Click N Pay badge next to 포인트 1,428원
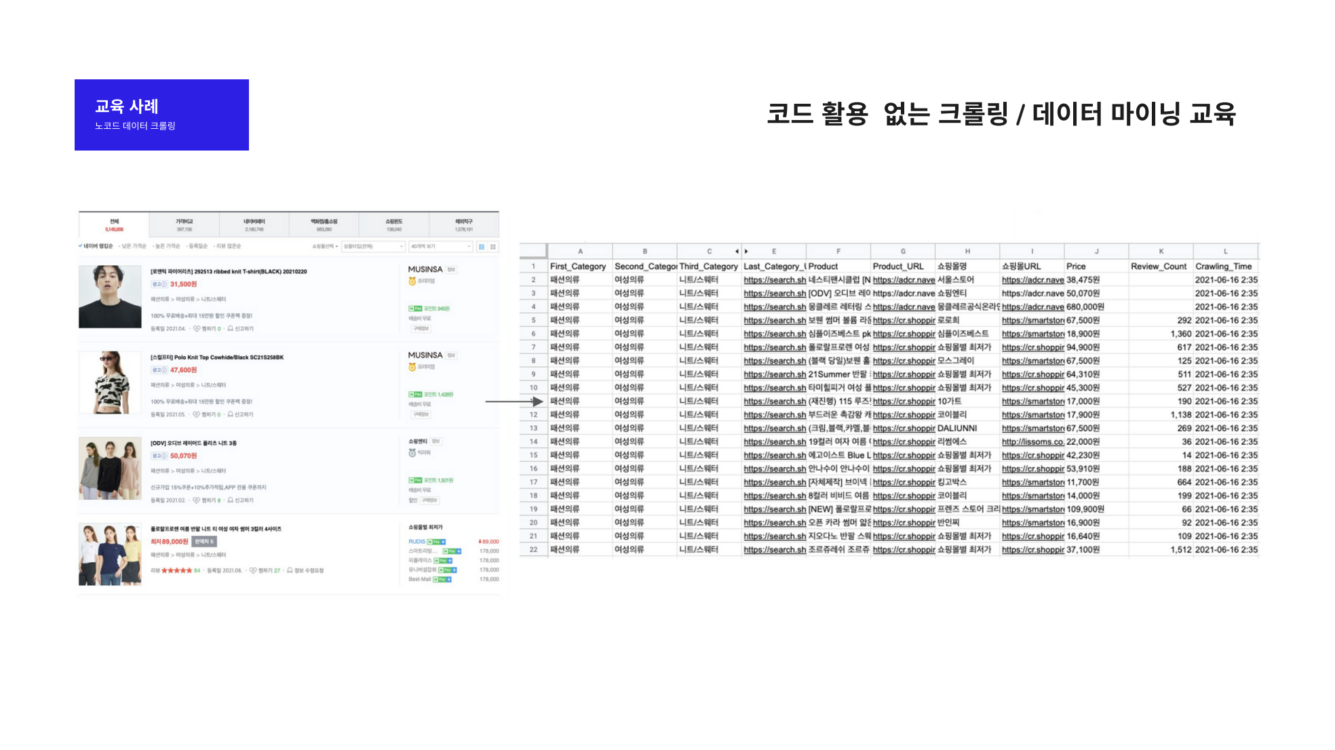The image size is (1335, 750). point(415,394)
